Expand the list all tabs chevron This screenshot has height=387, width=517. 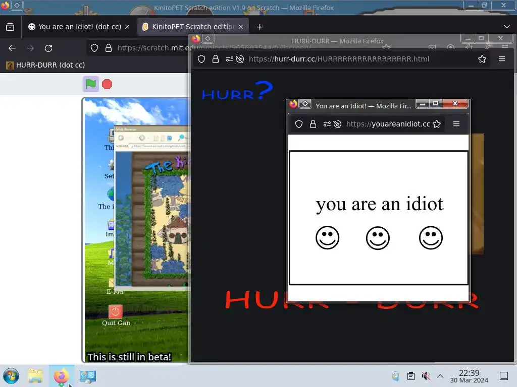pyautogui.click(x=507, y=27)
